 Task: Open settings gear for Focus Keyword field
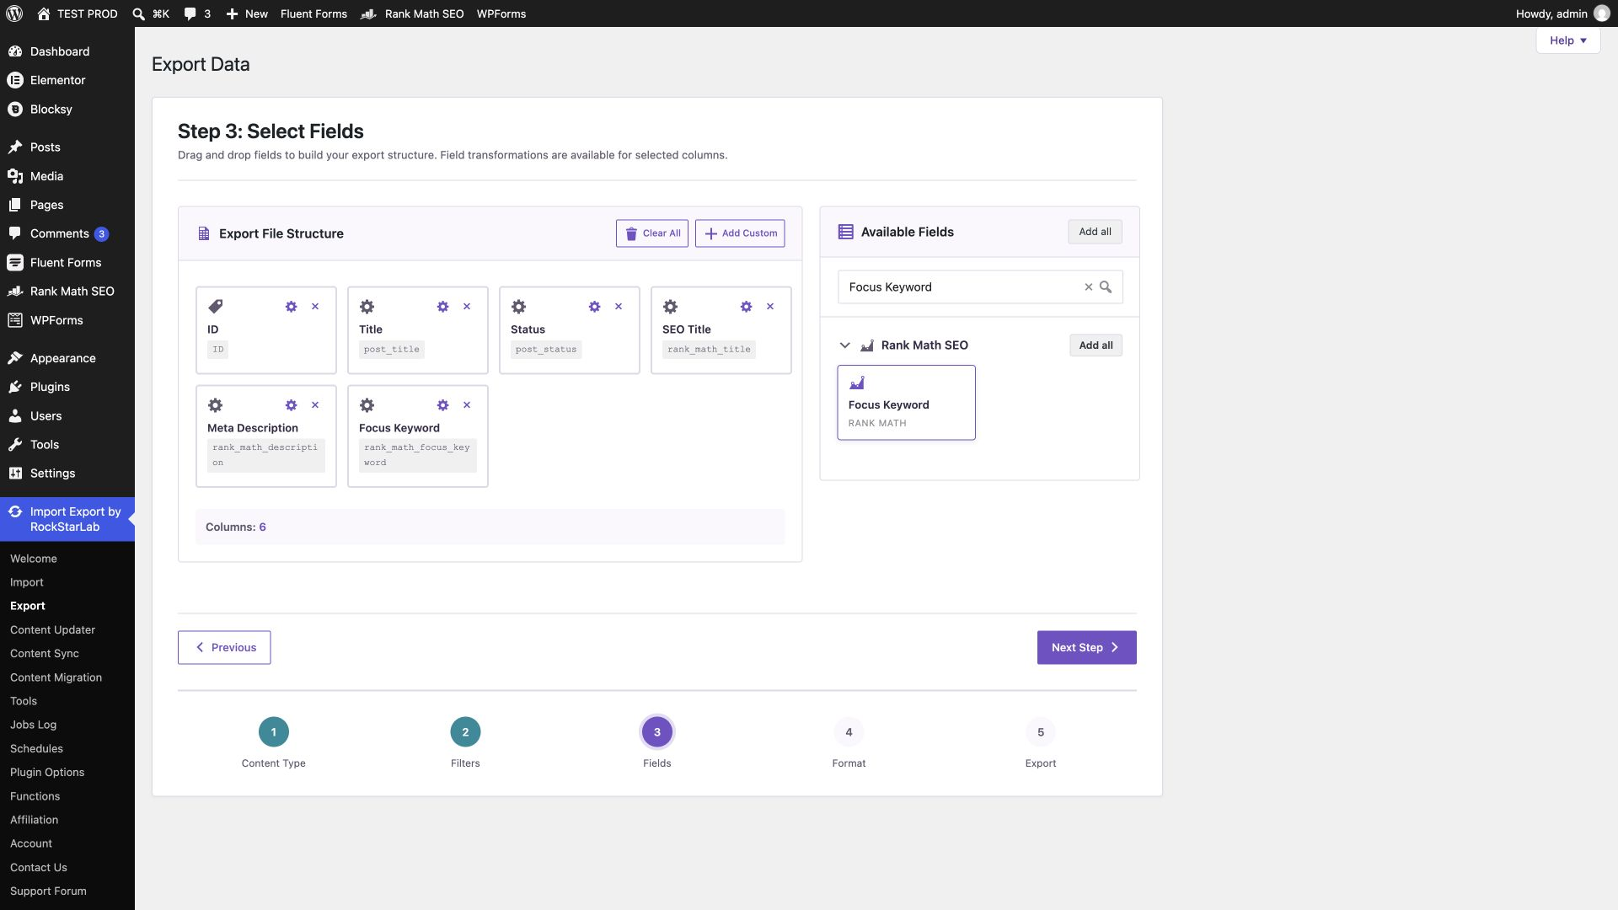coord(442,405)
